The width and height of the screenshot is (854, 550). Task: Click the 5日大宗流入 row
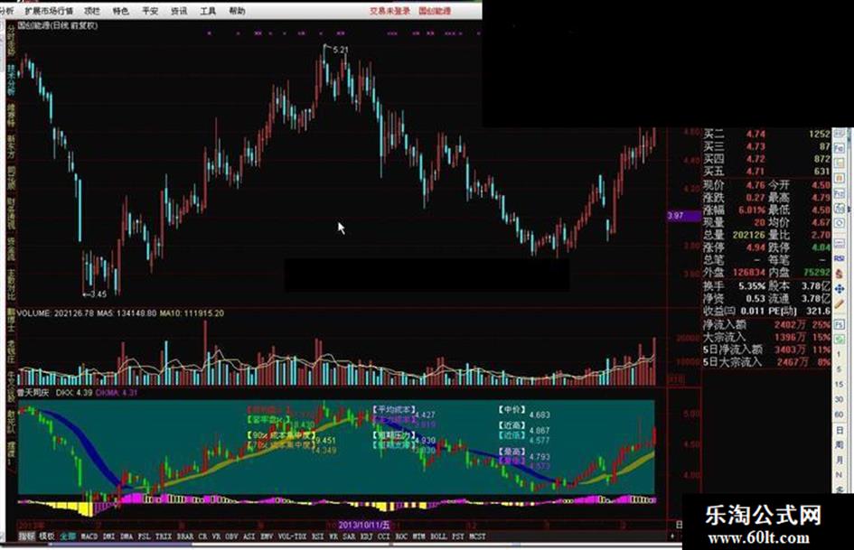point(767,361)
